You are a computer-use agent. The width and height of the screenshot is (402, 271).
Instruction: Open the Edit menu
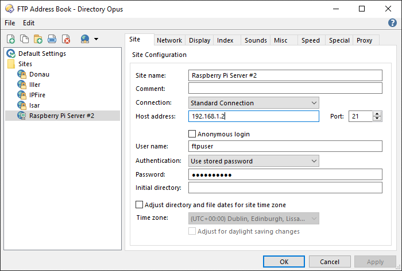click(29, 23)
